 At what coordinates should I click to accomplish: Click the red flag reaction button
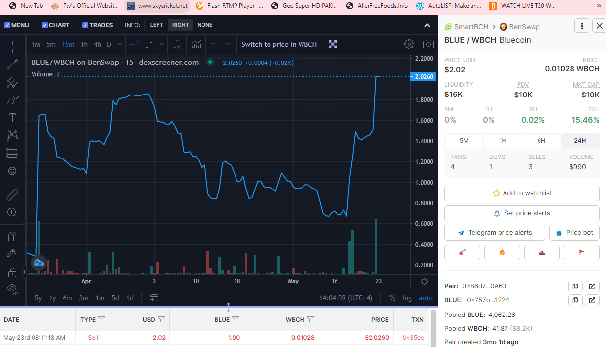582,252
